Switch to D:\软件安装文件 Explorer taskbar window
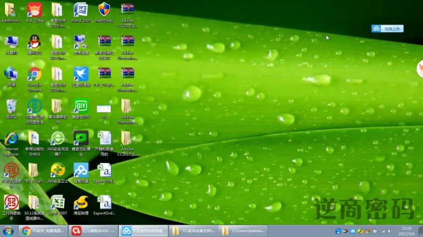 (x=194, y=231)
